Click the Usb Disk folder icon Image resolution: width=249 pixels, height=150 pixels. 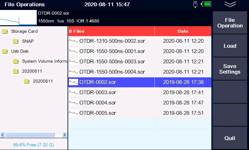pyautogui.click(x=5, y=51)
